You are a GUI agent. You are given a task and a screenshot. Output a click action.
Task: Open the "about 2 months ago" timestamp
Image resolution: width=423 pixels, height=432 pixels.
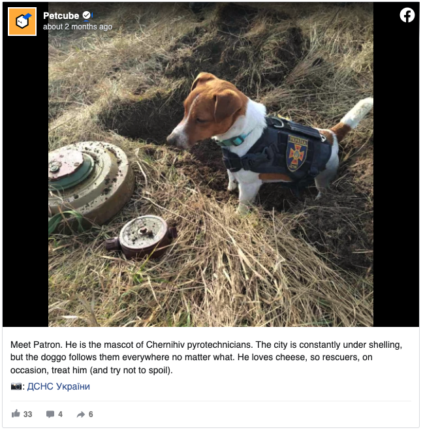click(77, 27)
